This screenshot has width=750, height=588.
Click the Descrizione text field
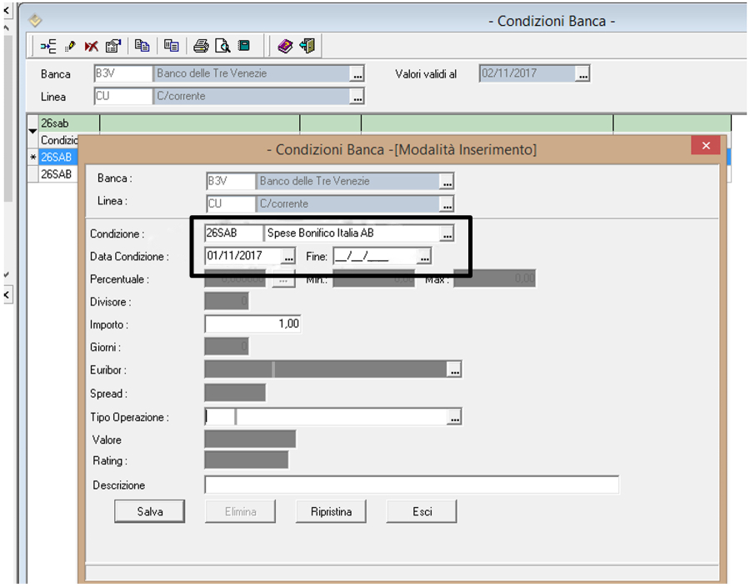click(x=411, y=485)
